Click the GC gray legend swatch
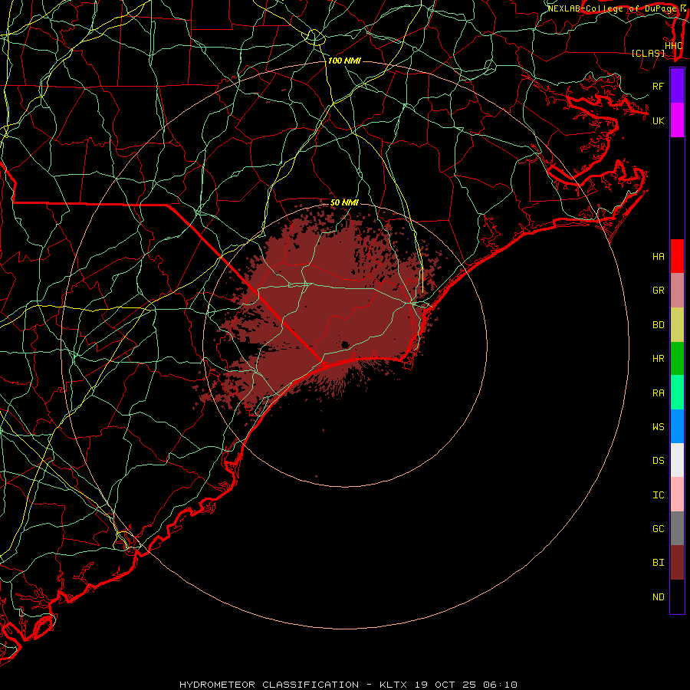The width and height of the screenshot is (690, 690). 677,528
